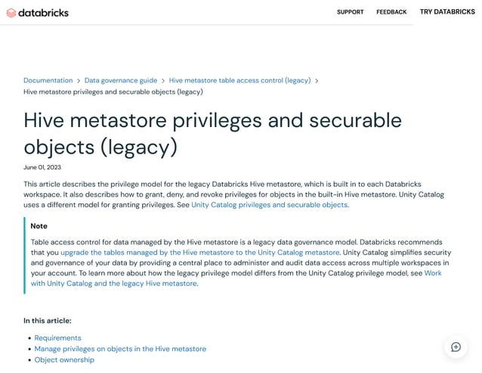Click the Note callout heading
Image resolution: width=482 pixels, height=373 pixels.
39,225
